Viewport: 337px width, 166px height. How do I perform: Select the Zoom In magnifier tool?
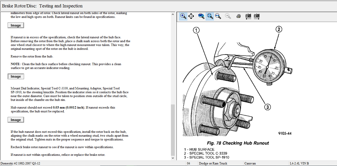(x=183, y=16)
